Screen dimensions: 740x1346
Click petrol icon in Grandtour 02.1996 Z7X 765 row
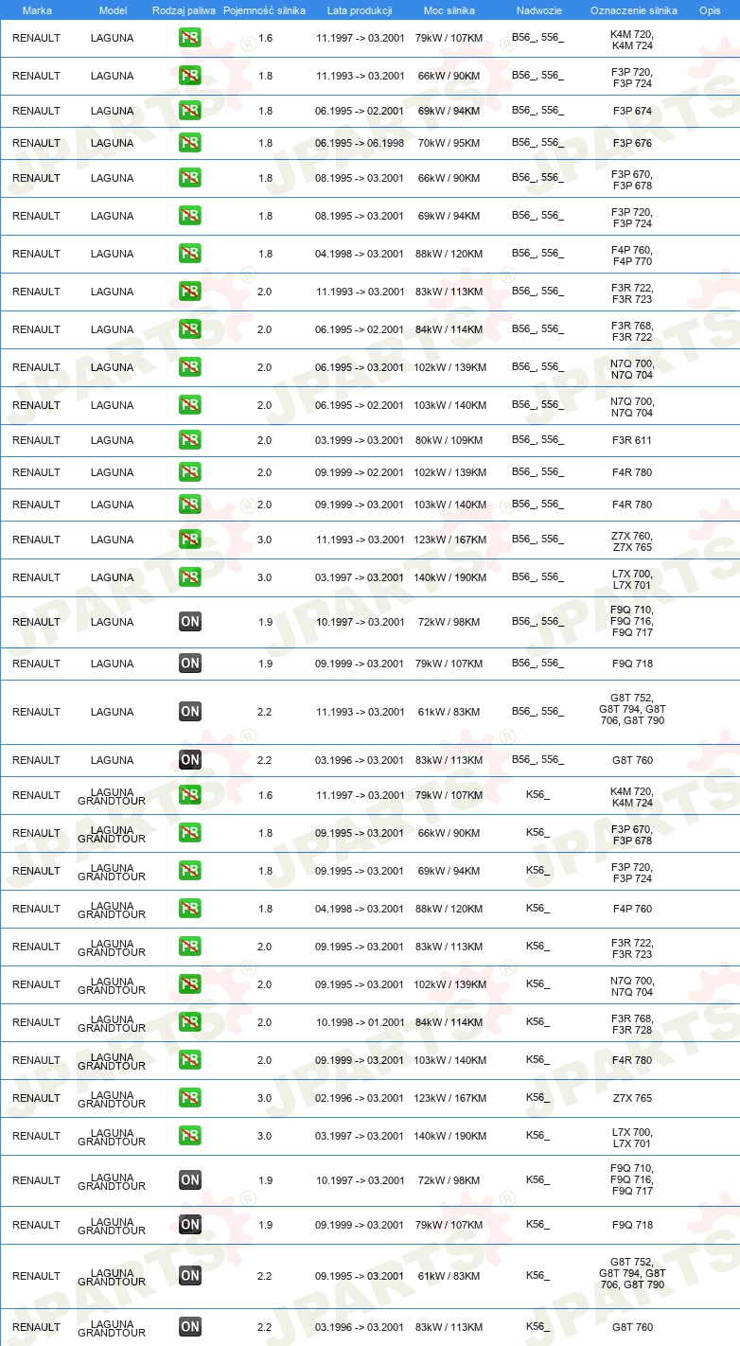tap(190, 1098)
